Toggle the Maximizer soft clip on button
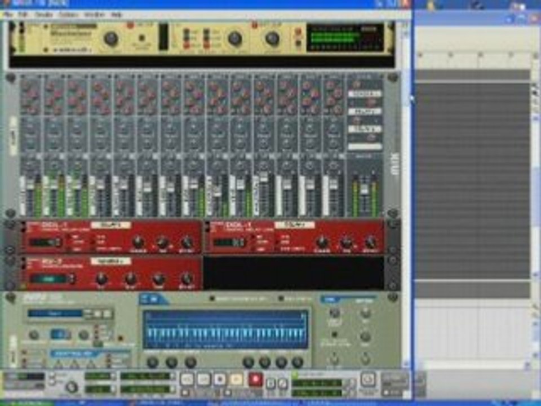 pyautogui.click(x=255, y=25)
